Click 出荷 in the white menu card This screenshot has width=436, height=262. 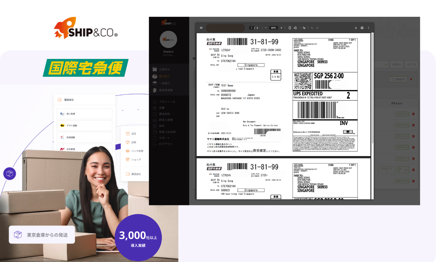pos(134,142)
